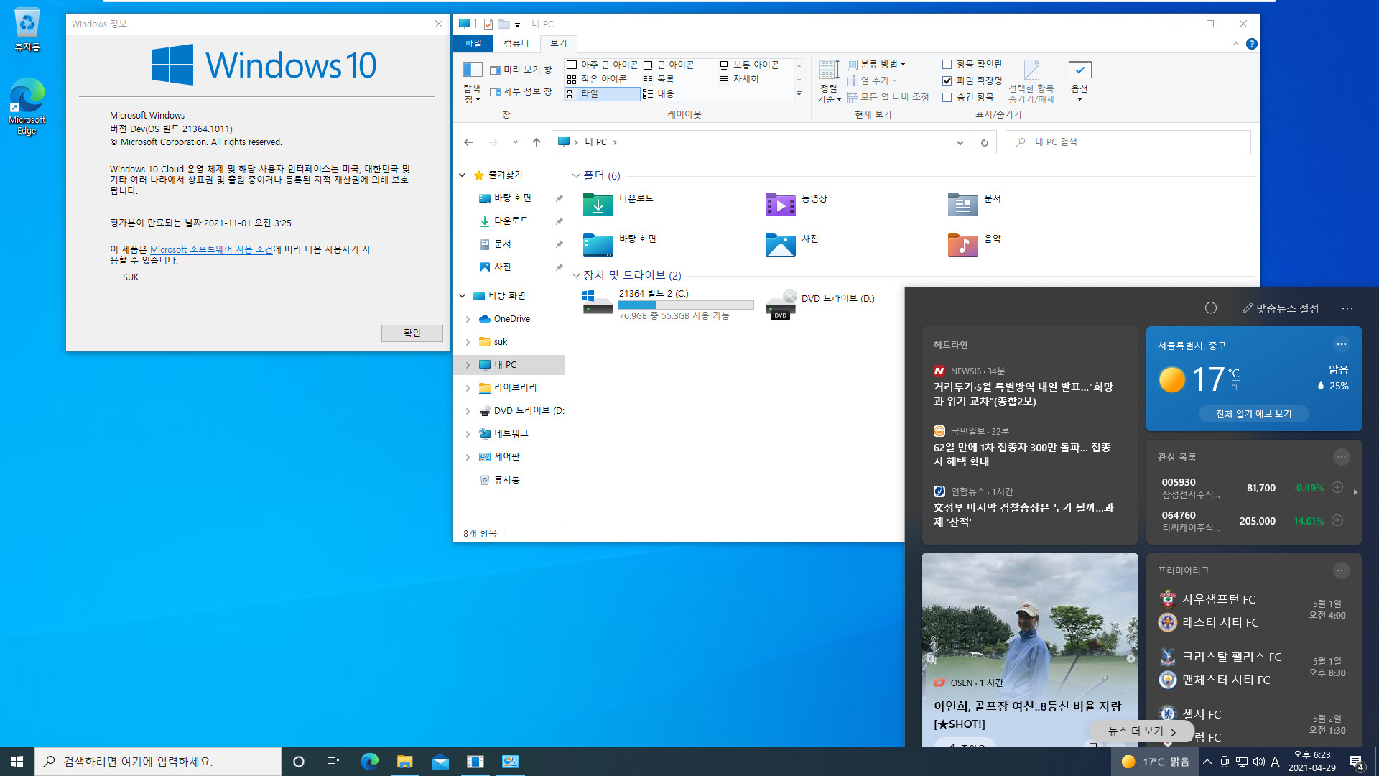Open recent locations dropdown arrow
Image resolution: width=1379 pixels, height=776 pixels.
tap(515, 142)
